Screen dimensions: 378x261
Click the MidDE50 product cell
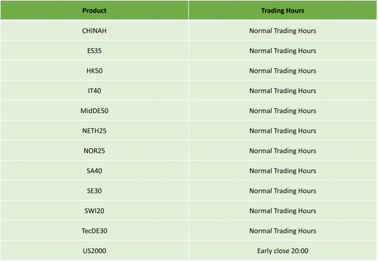(x=94, y=111)
